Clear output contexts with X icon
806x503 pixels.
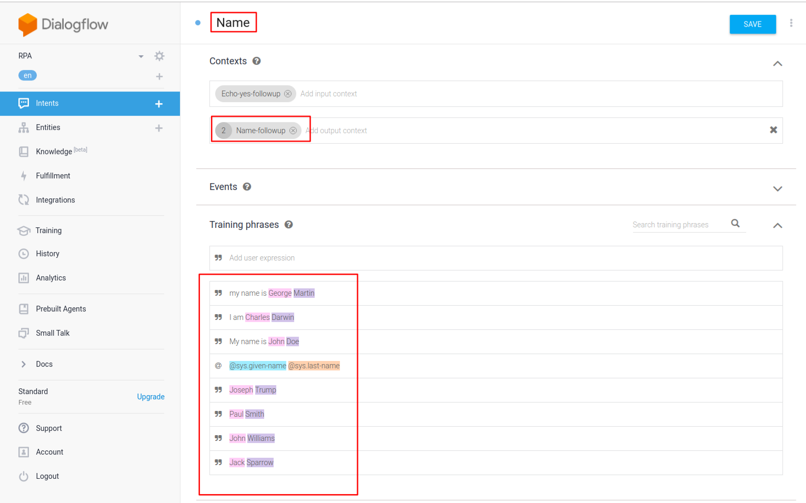pos(773,130)
